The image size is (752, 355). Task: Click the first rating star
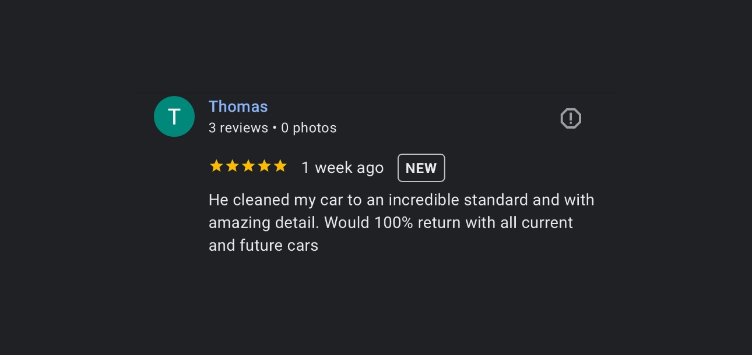pyautogui.click(x=216, y=166)
